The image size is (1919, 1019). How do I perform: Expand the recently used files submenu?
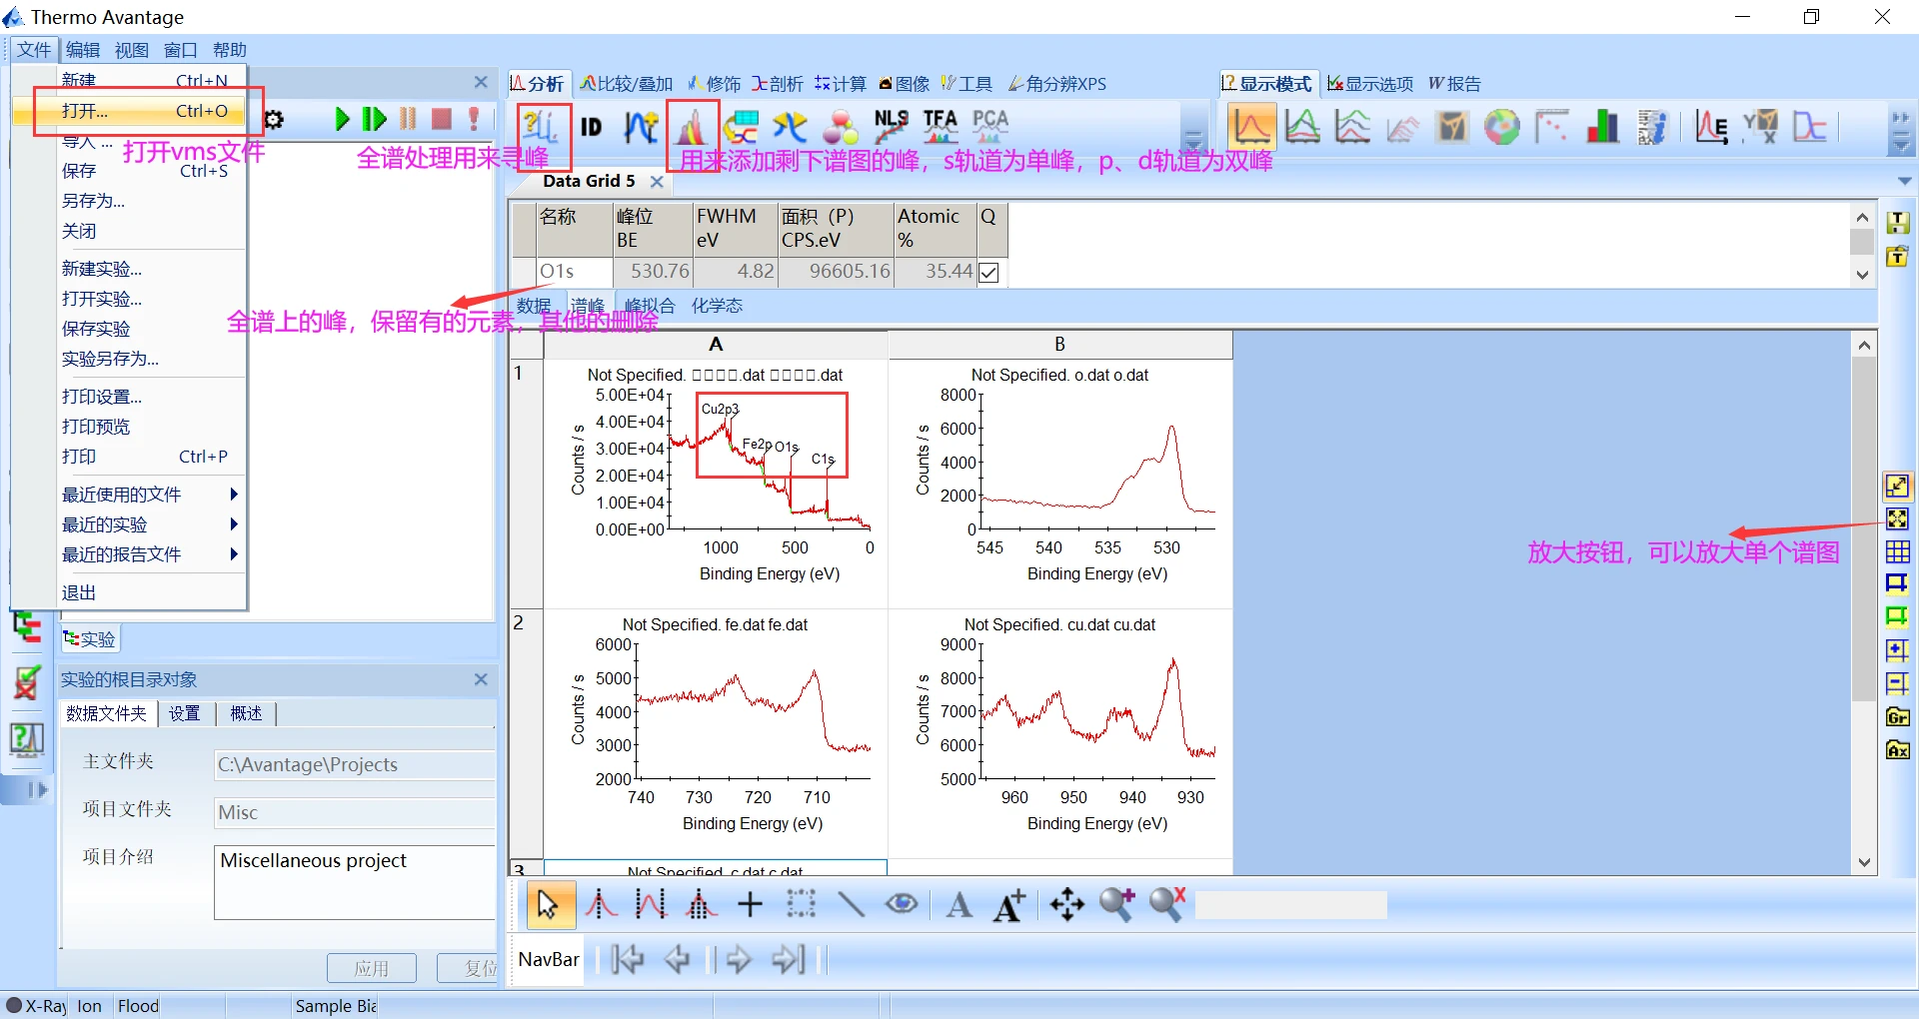click(x=234, y=495)
